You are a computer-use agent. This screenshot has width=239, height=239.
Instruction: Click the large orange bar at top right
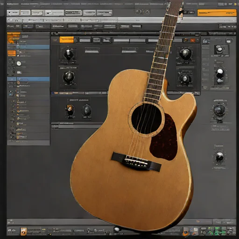tap(217, 13)
